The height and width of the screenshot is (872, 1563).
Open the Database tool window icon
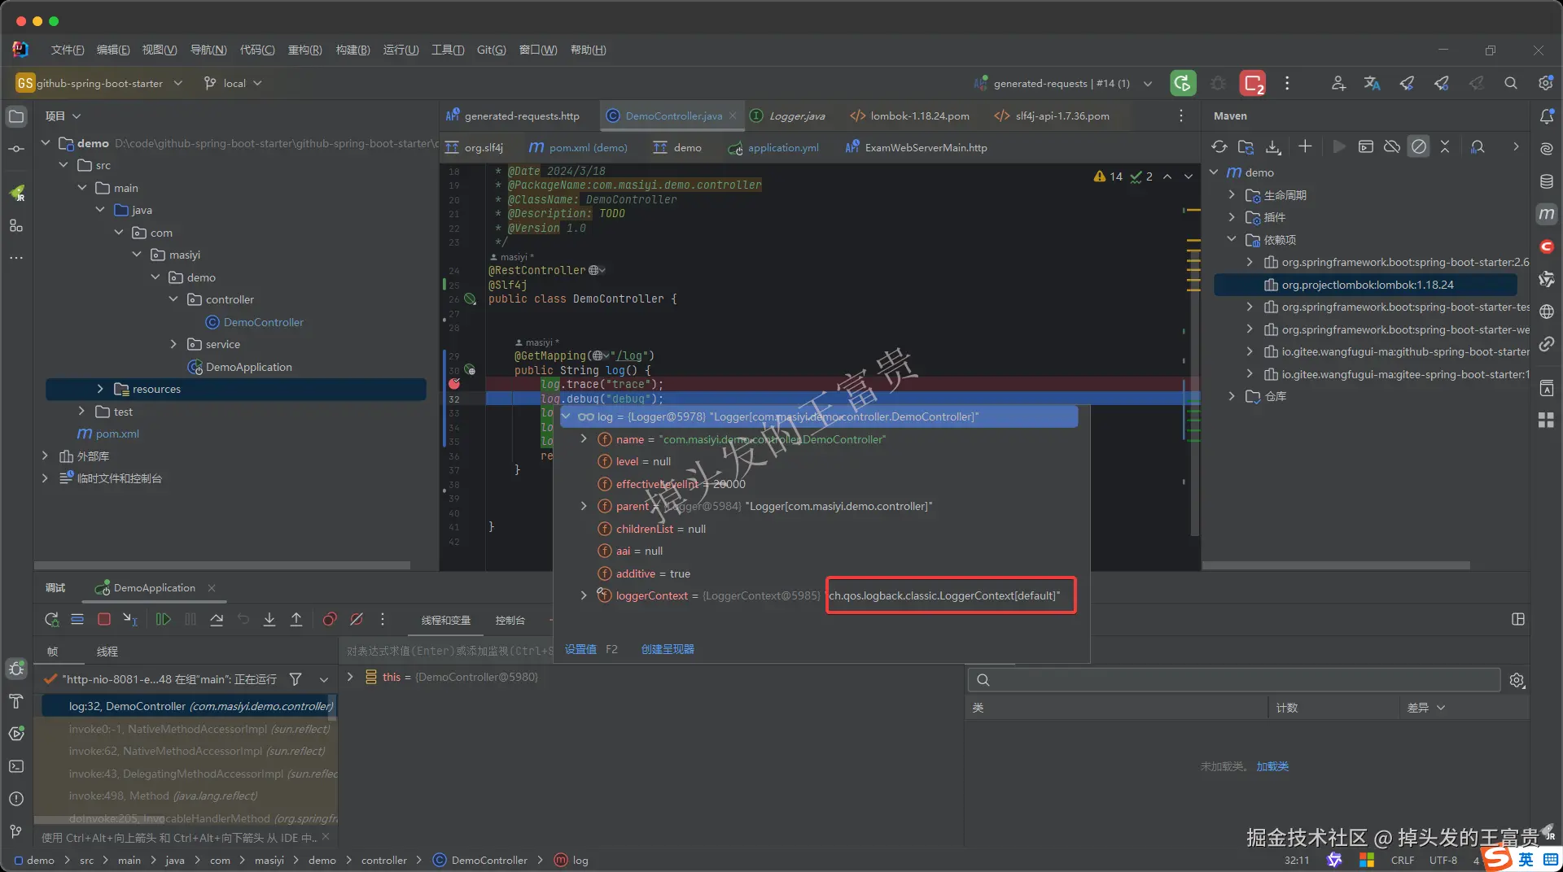(x=1547, y=181)
